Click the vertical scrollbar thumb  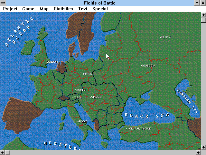click(203, 20)
